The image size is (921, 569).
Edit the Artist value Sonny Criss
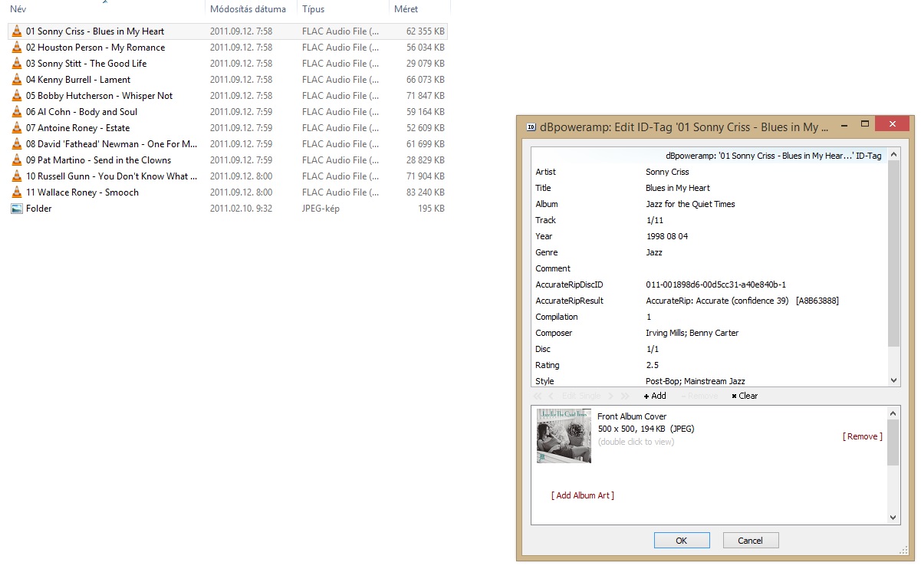tap(667, 172)
